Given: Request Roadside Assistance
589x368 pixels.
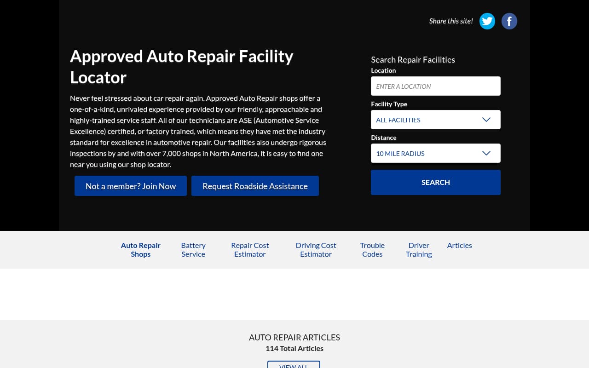Looking at the screenshot, I should 255,185.
